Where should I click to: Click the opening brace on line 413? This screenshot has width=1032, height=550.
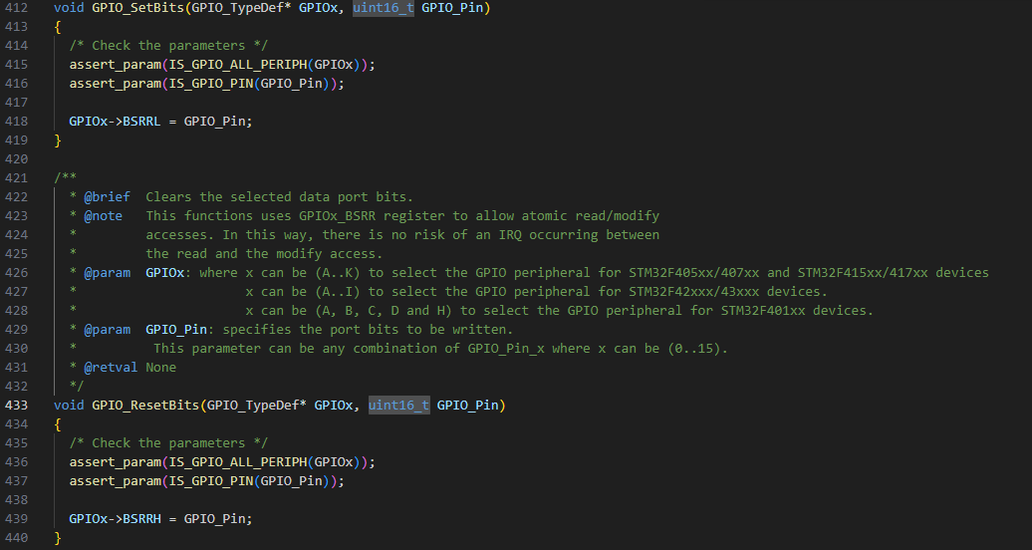tap(57, 27)
